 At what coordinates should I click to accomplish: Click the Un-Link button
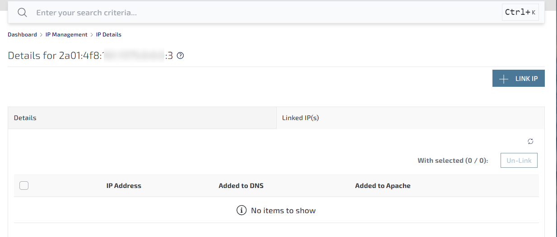coord(519,161)
